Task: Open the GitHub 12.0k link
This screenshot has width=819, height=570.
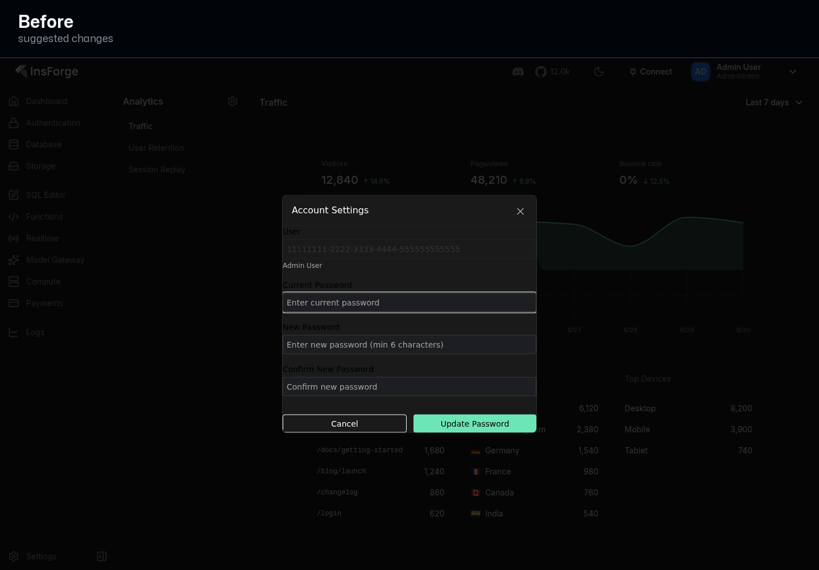Action: (552, 72)
